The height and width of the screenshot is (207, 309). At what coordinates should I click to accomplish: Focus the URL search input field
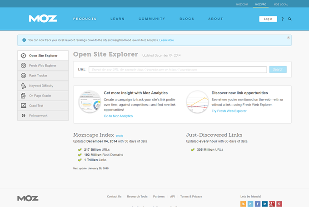coord(178,69)
